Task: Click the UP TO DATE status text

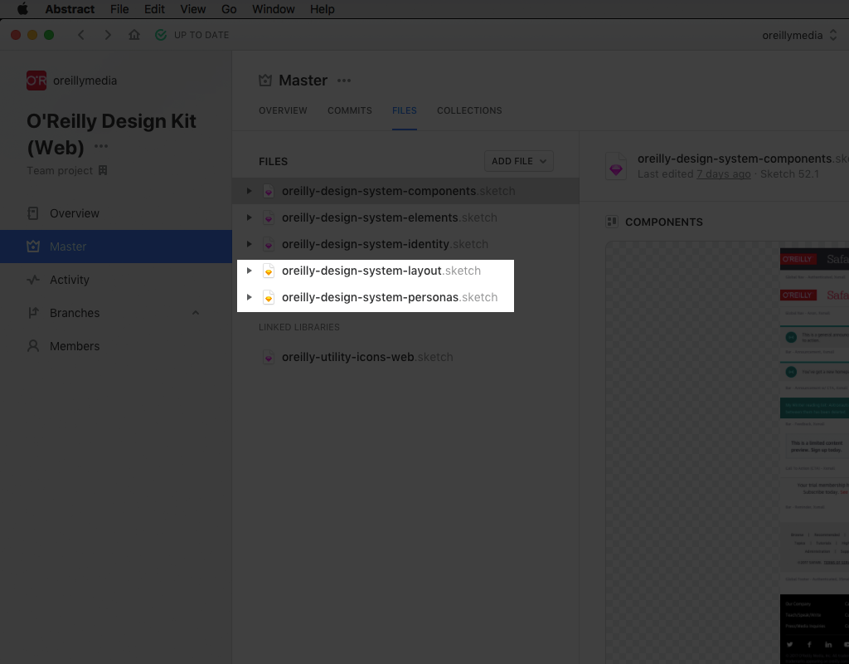Action: [x=201, y=35]
